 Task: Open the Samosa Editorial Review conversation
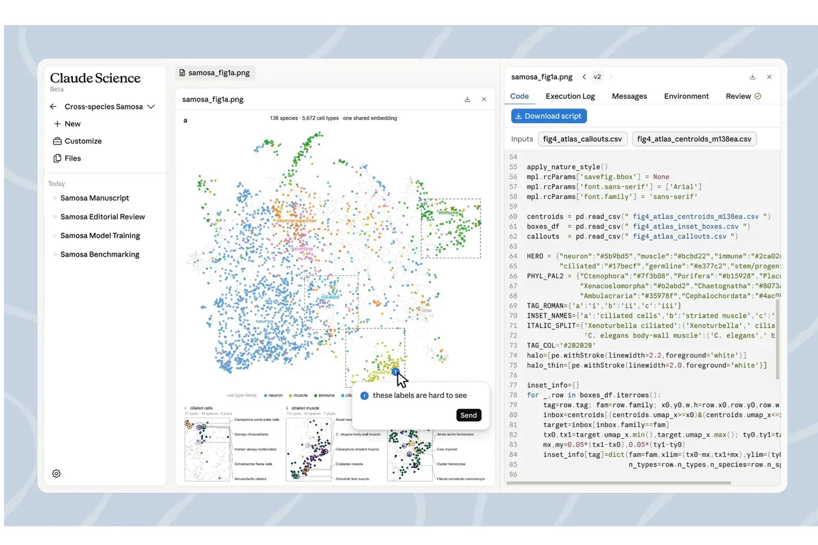pos(103,217)
